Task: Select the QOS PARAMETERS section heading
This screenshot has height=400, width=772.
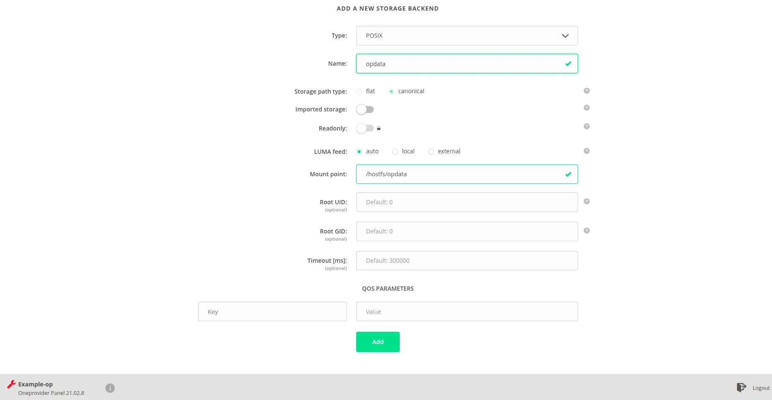Action: pyautogui.click(x=387, y=289)
